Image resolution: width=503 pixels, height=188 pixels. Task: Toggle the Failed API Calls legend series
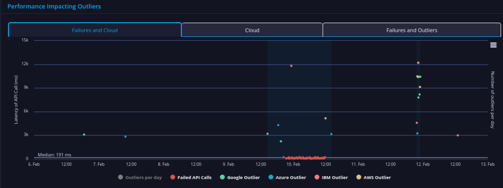[191, 177]
